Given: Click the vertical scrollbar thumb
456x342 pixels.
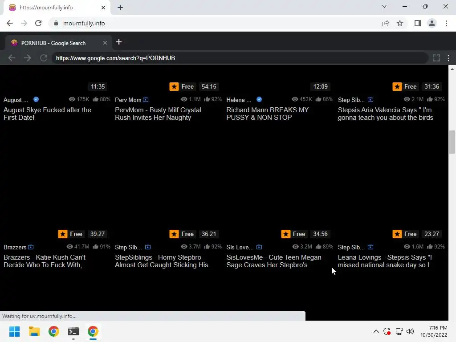Looking at the screenshot, I should [452, 142].
